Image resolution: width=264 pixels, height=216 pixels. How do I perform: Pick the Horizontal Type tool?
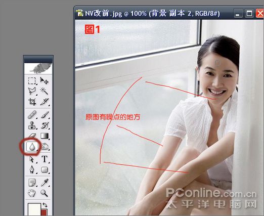(x=45, y=159)
